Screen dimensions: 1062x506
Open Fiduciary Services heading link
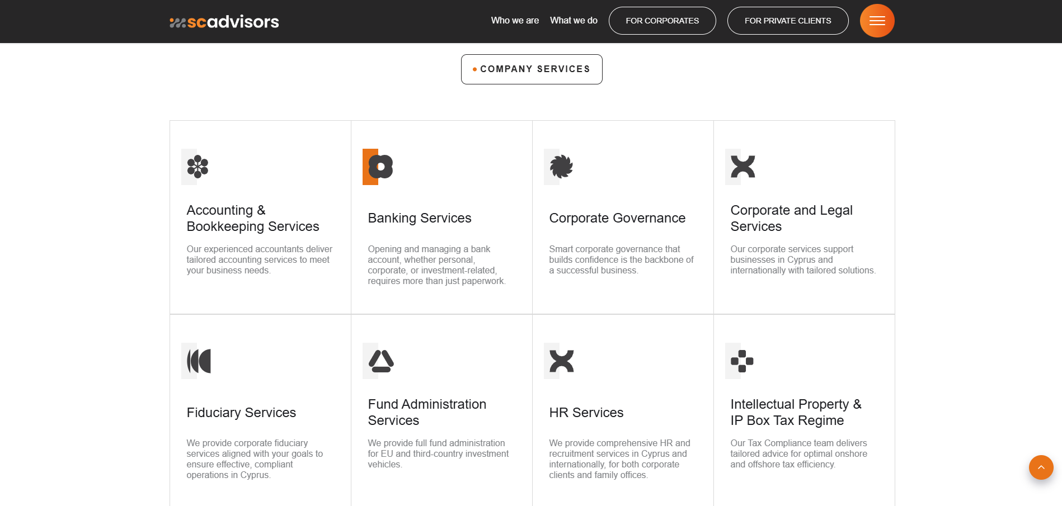pyautogui.click(x=241, y=413)
